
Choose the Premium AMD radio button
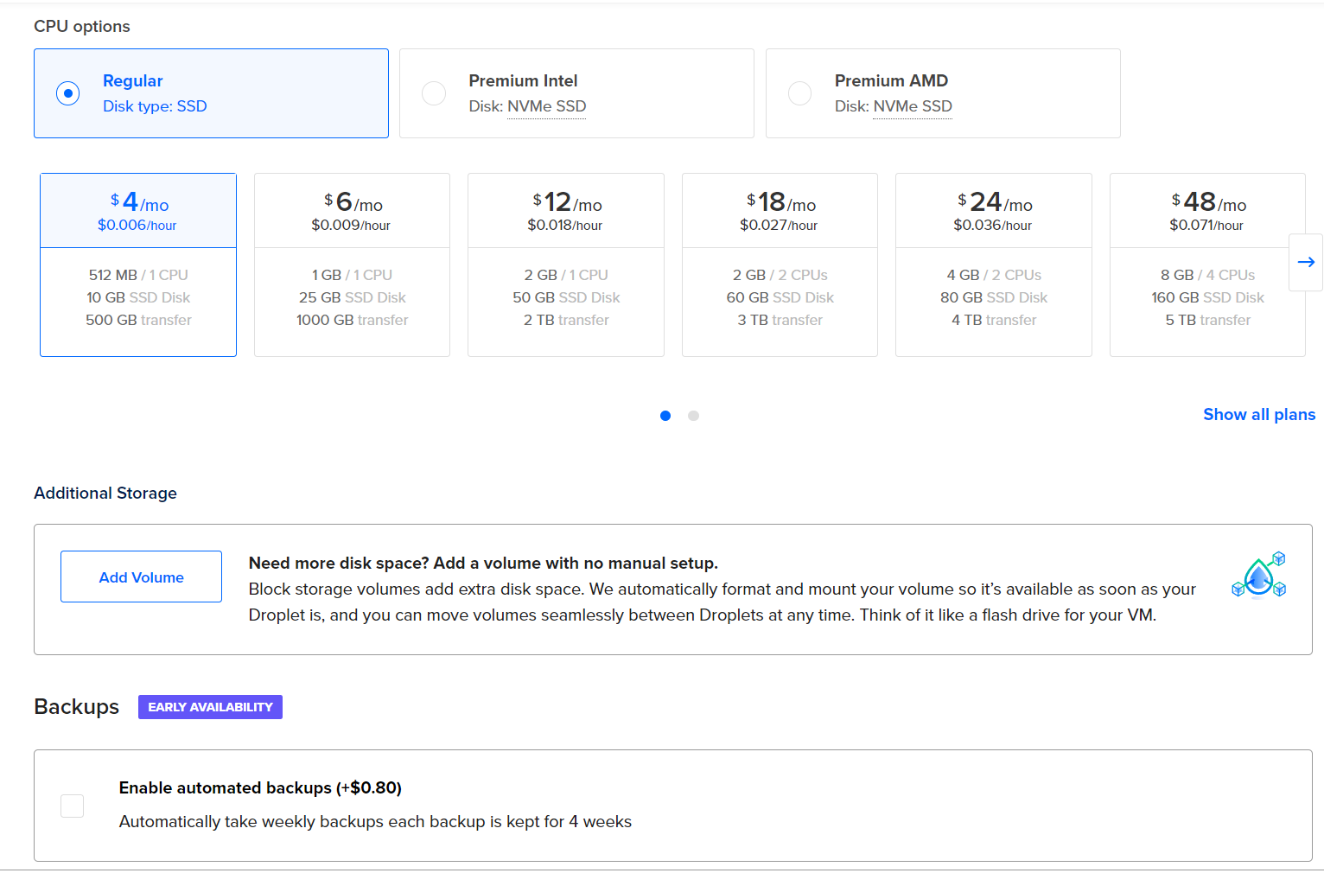tap(799, 93)
